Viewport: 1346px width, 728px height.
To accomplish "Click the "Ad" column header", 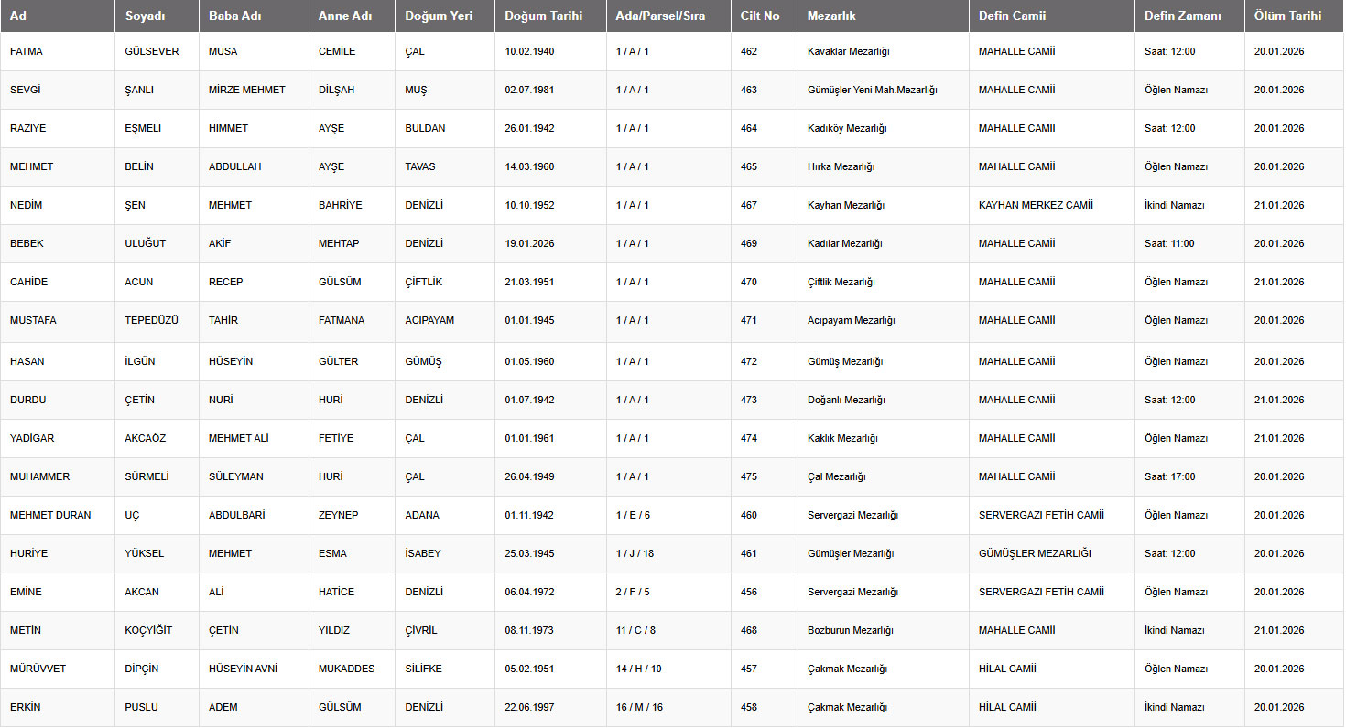I will [x=18, y=16].
